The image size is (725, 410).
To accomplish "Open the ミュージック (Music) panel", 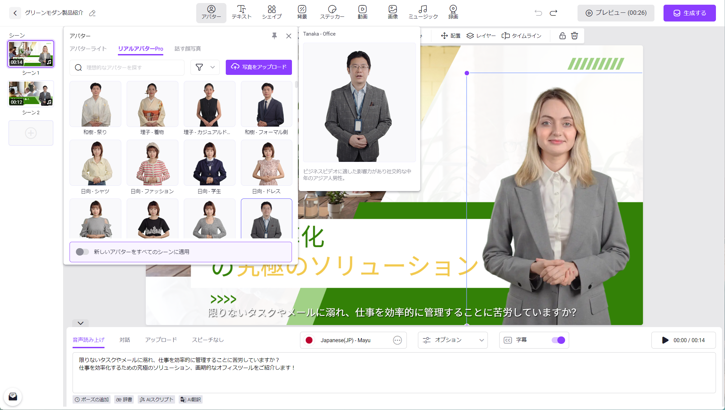I will 422,12.
